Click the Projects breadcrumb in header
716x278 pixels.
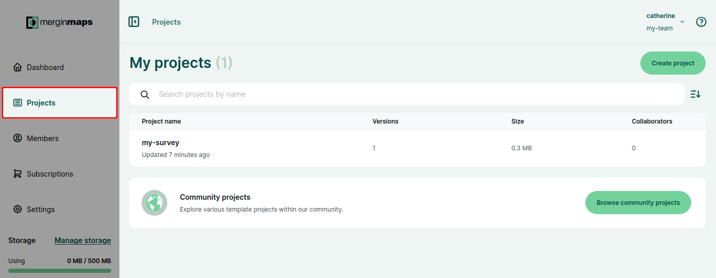tap(166, 22)
